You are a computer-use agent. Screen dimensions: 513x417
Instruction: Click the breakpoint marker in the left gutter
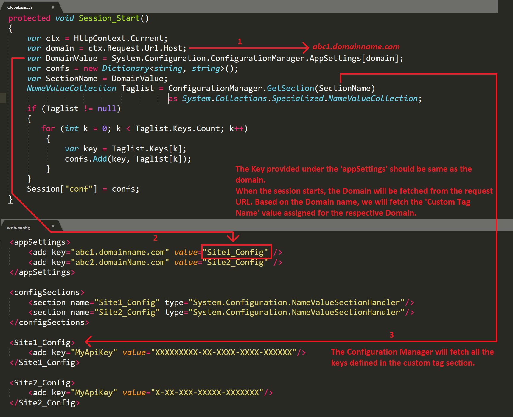coord(3,98)
